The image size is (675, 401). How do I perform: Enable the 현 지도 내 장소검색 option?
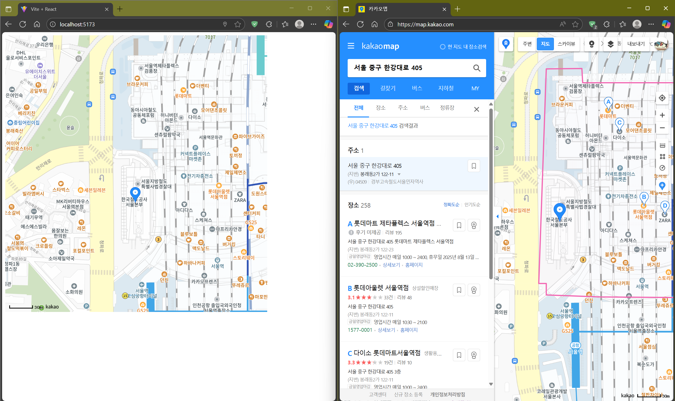point(442,47)
